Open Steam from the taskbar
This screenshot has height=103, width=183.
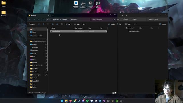[79, 101]
